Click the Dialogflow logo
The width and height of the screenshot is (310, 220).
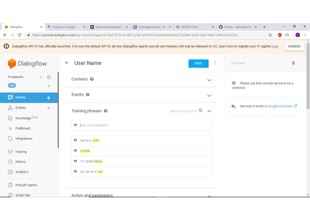point(27,64)
